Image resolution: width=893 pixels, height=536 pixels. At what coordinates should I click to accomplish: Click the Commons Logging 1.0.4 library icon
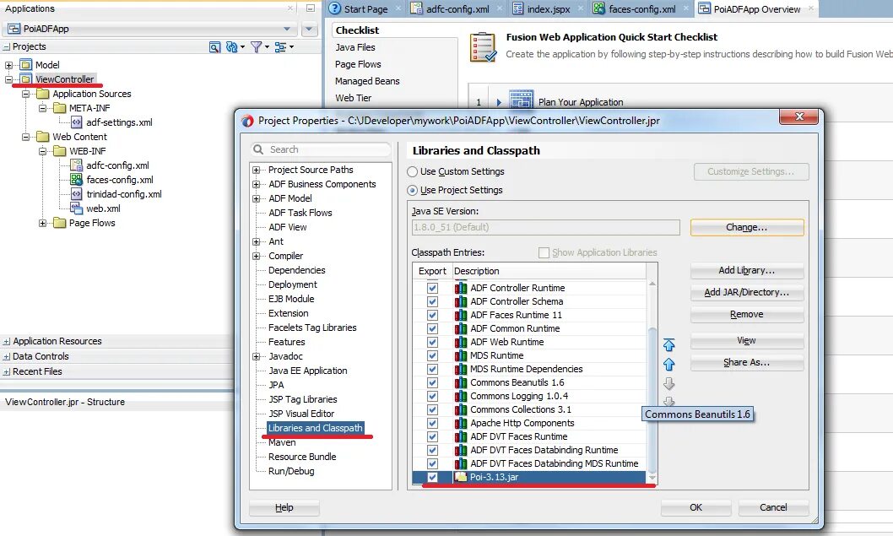tap(461, 397)
